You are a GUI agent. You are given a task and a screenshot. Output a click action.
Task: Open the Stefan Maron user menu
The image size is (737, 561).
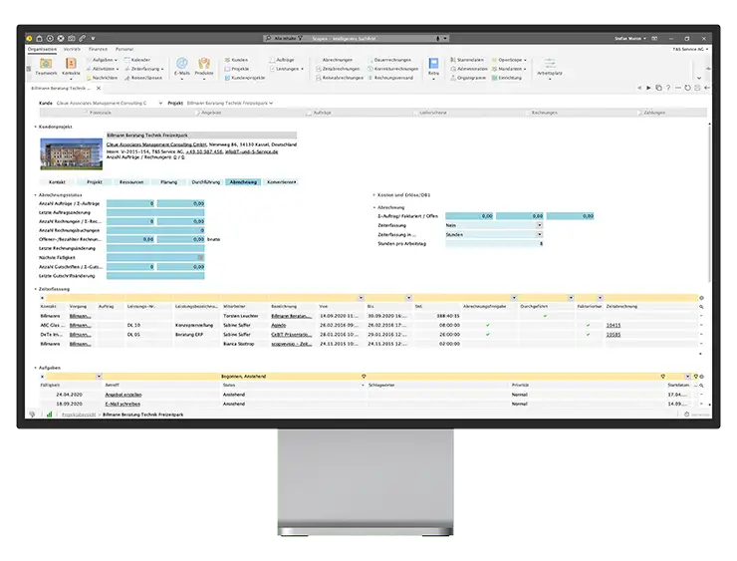coord(629,38)
